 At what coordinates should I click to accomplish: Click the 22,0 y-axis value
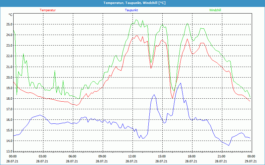(x=10, y=56)
